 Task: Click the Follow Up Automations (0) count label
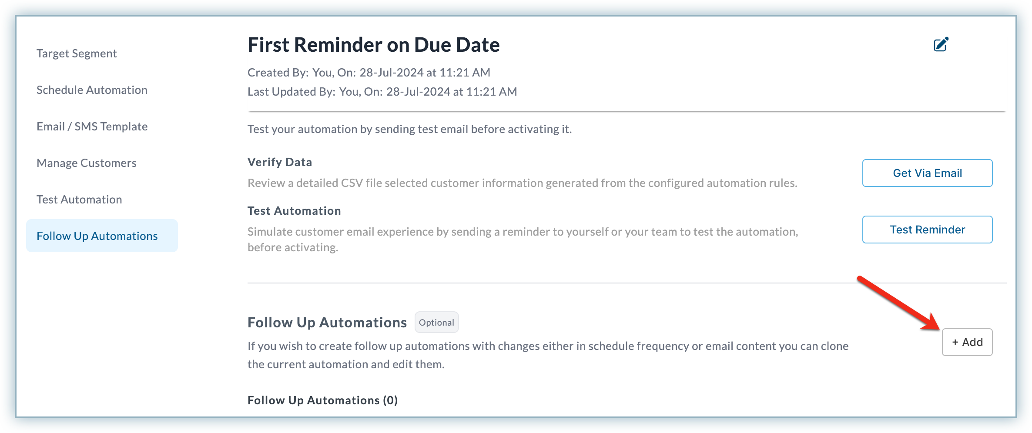point(322,400)
